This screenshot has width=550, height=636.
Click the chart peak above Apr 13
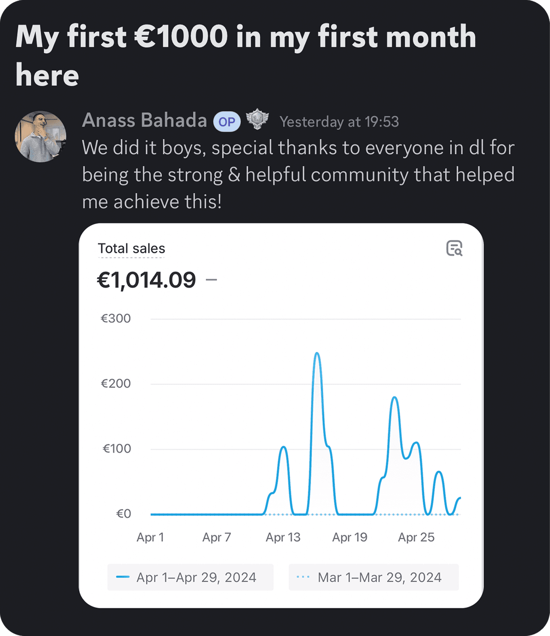(x=284, y=448)
